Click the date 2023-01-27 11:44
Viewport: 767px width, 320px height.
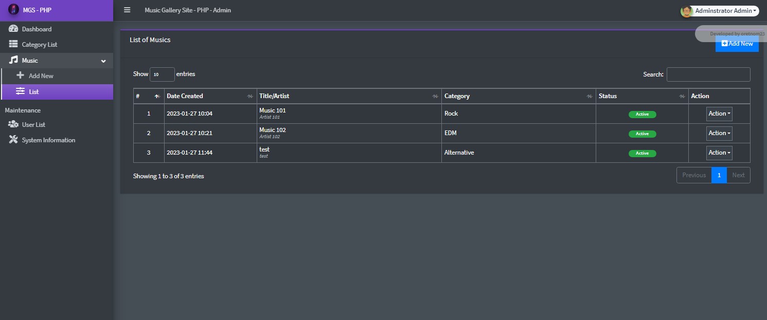[x=189, y=153]
